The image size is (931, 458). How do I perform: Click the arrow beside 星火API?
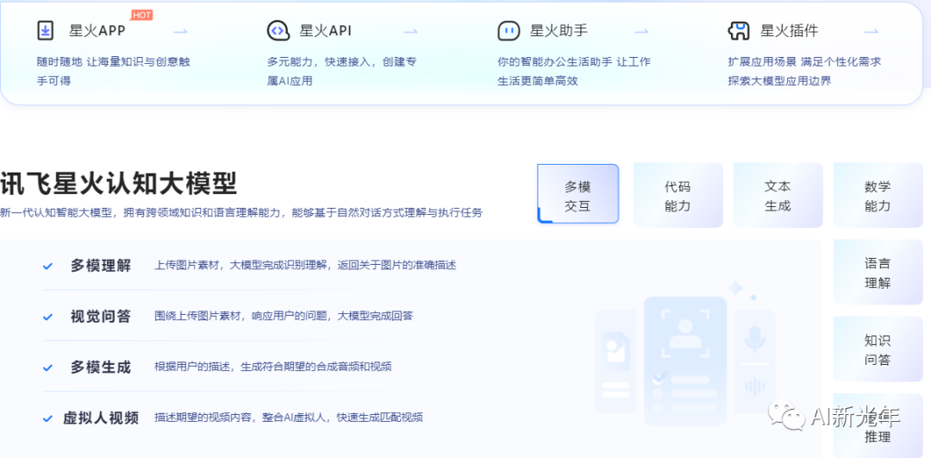[x=410, y=31]
